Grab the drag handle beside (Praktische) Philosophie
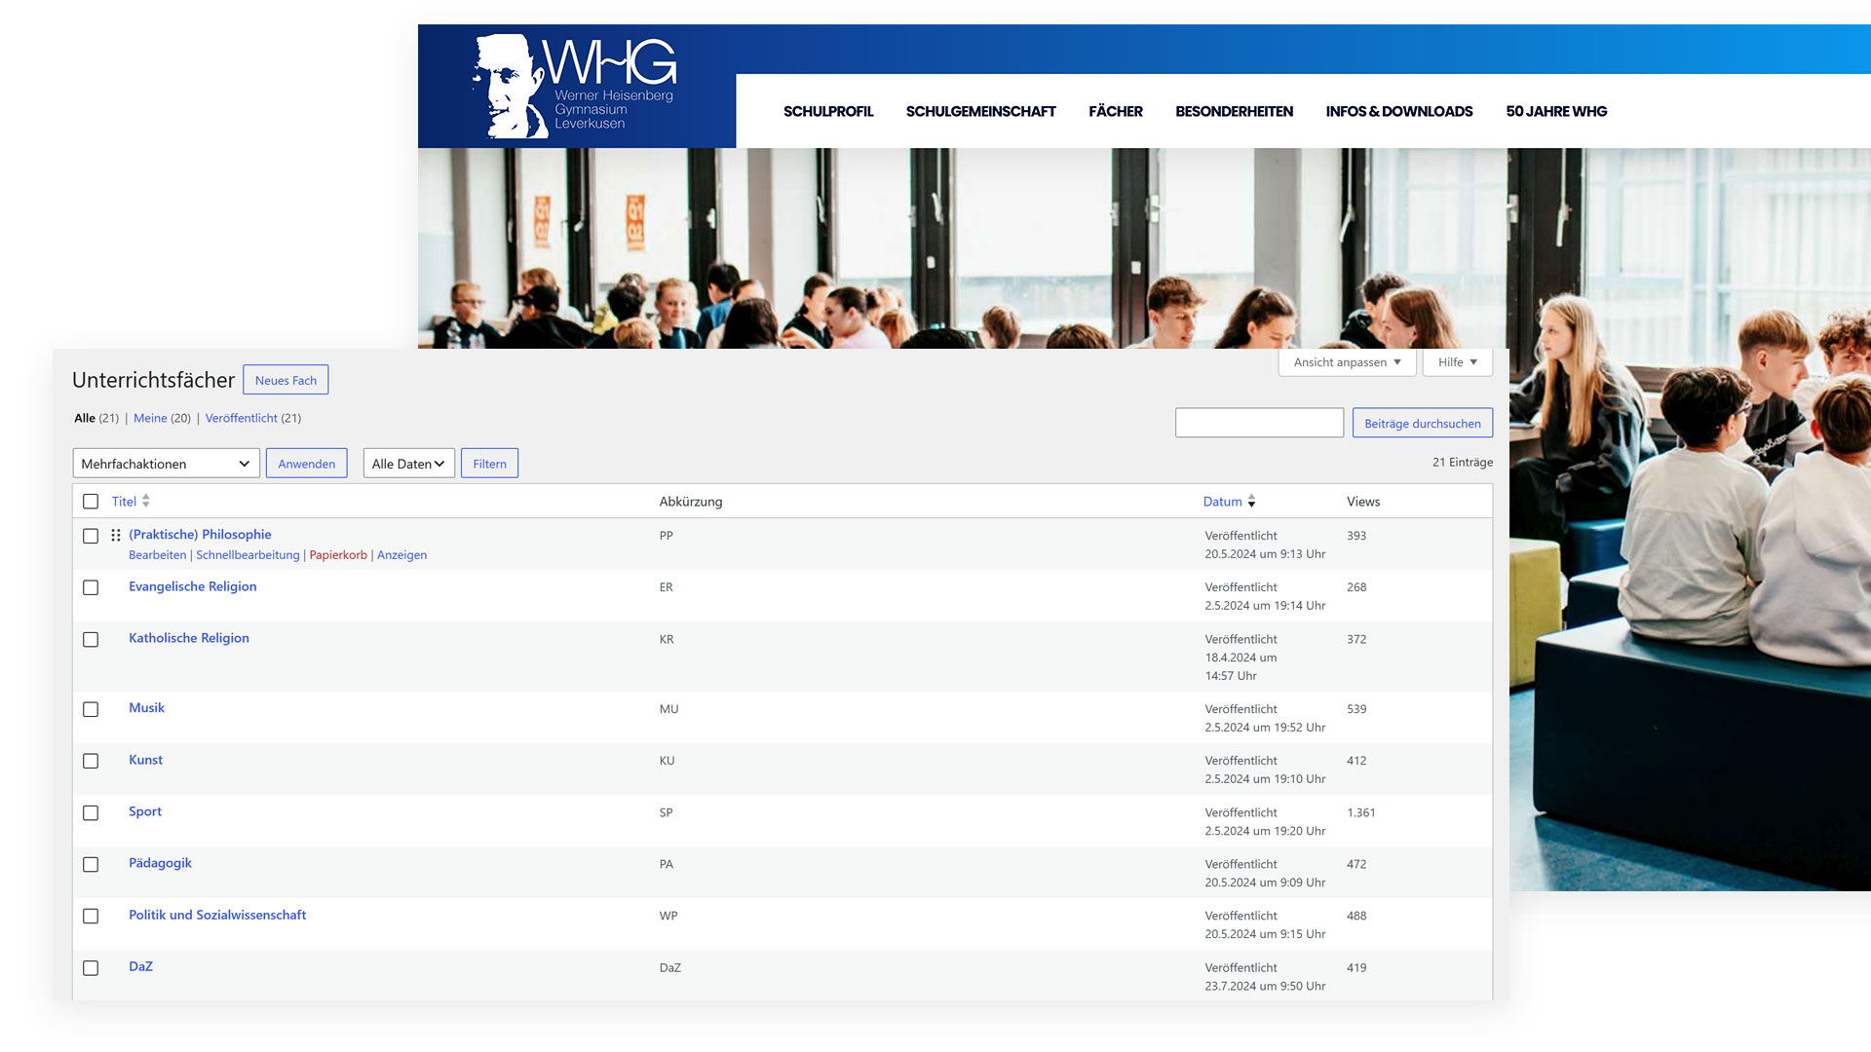The image size is (1871, 1052). click(x=116, y=535)
